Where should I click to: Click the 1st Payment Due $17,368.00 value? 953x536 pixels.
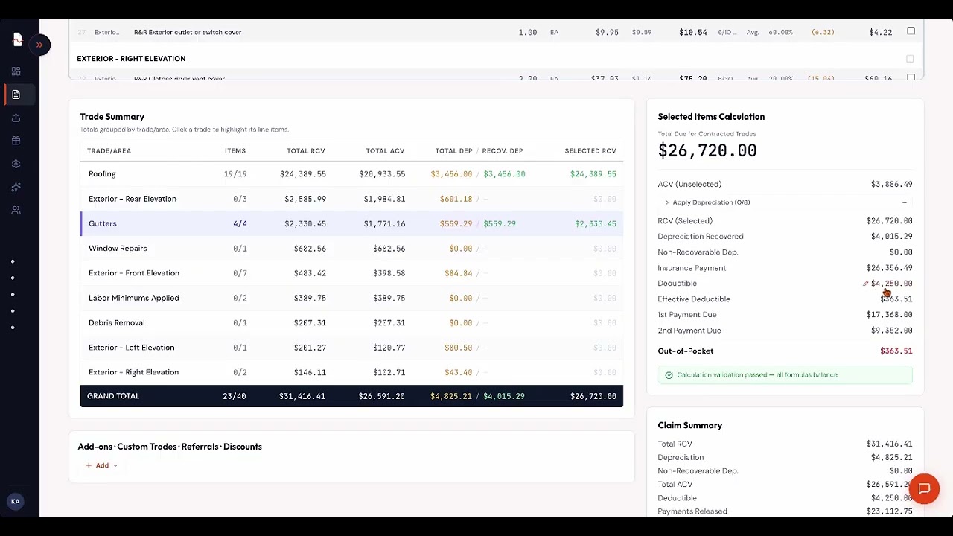[889, 315]
